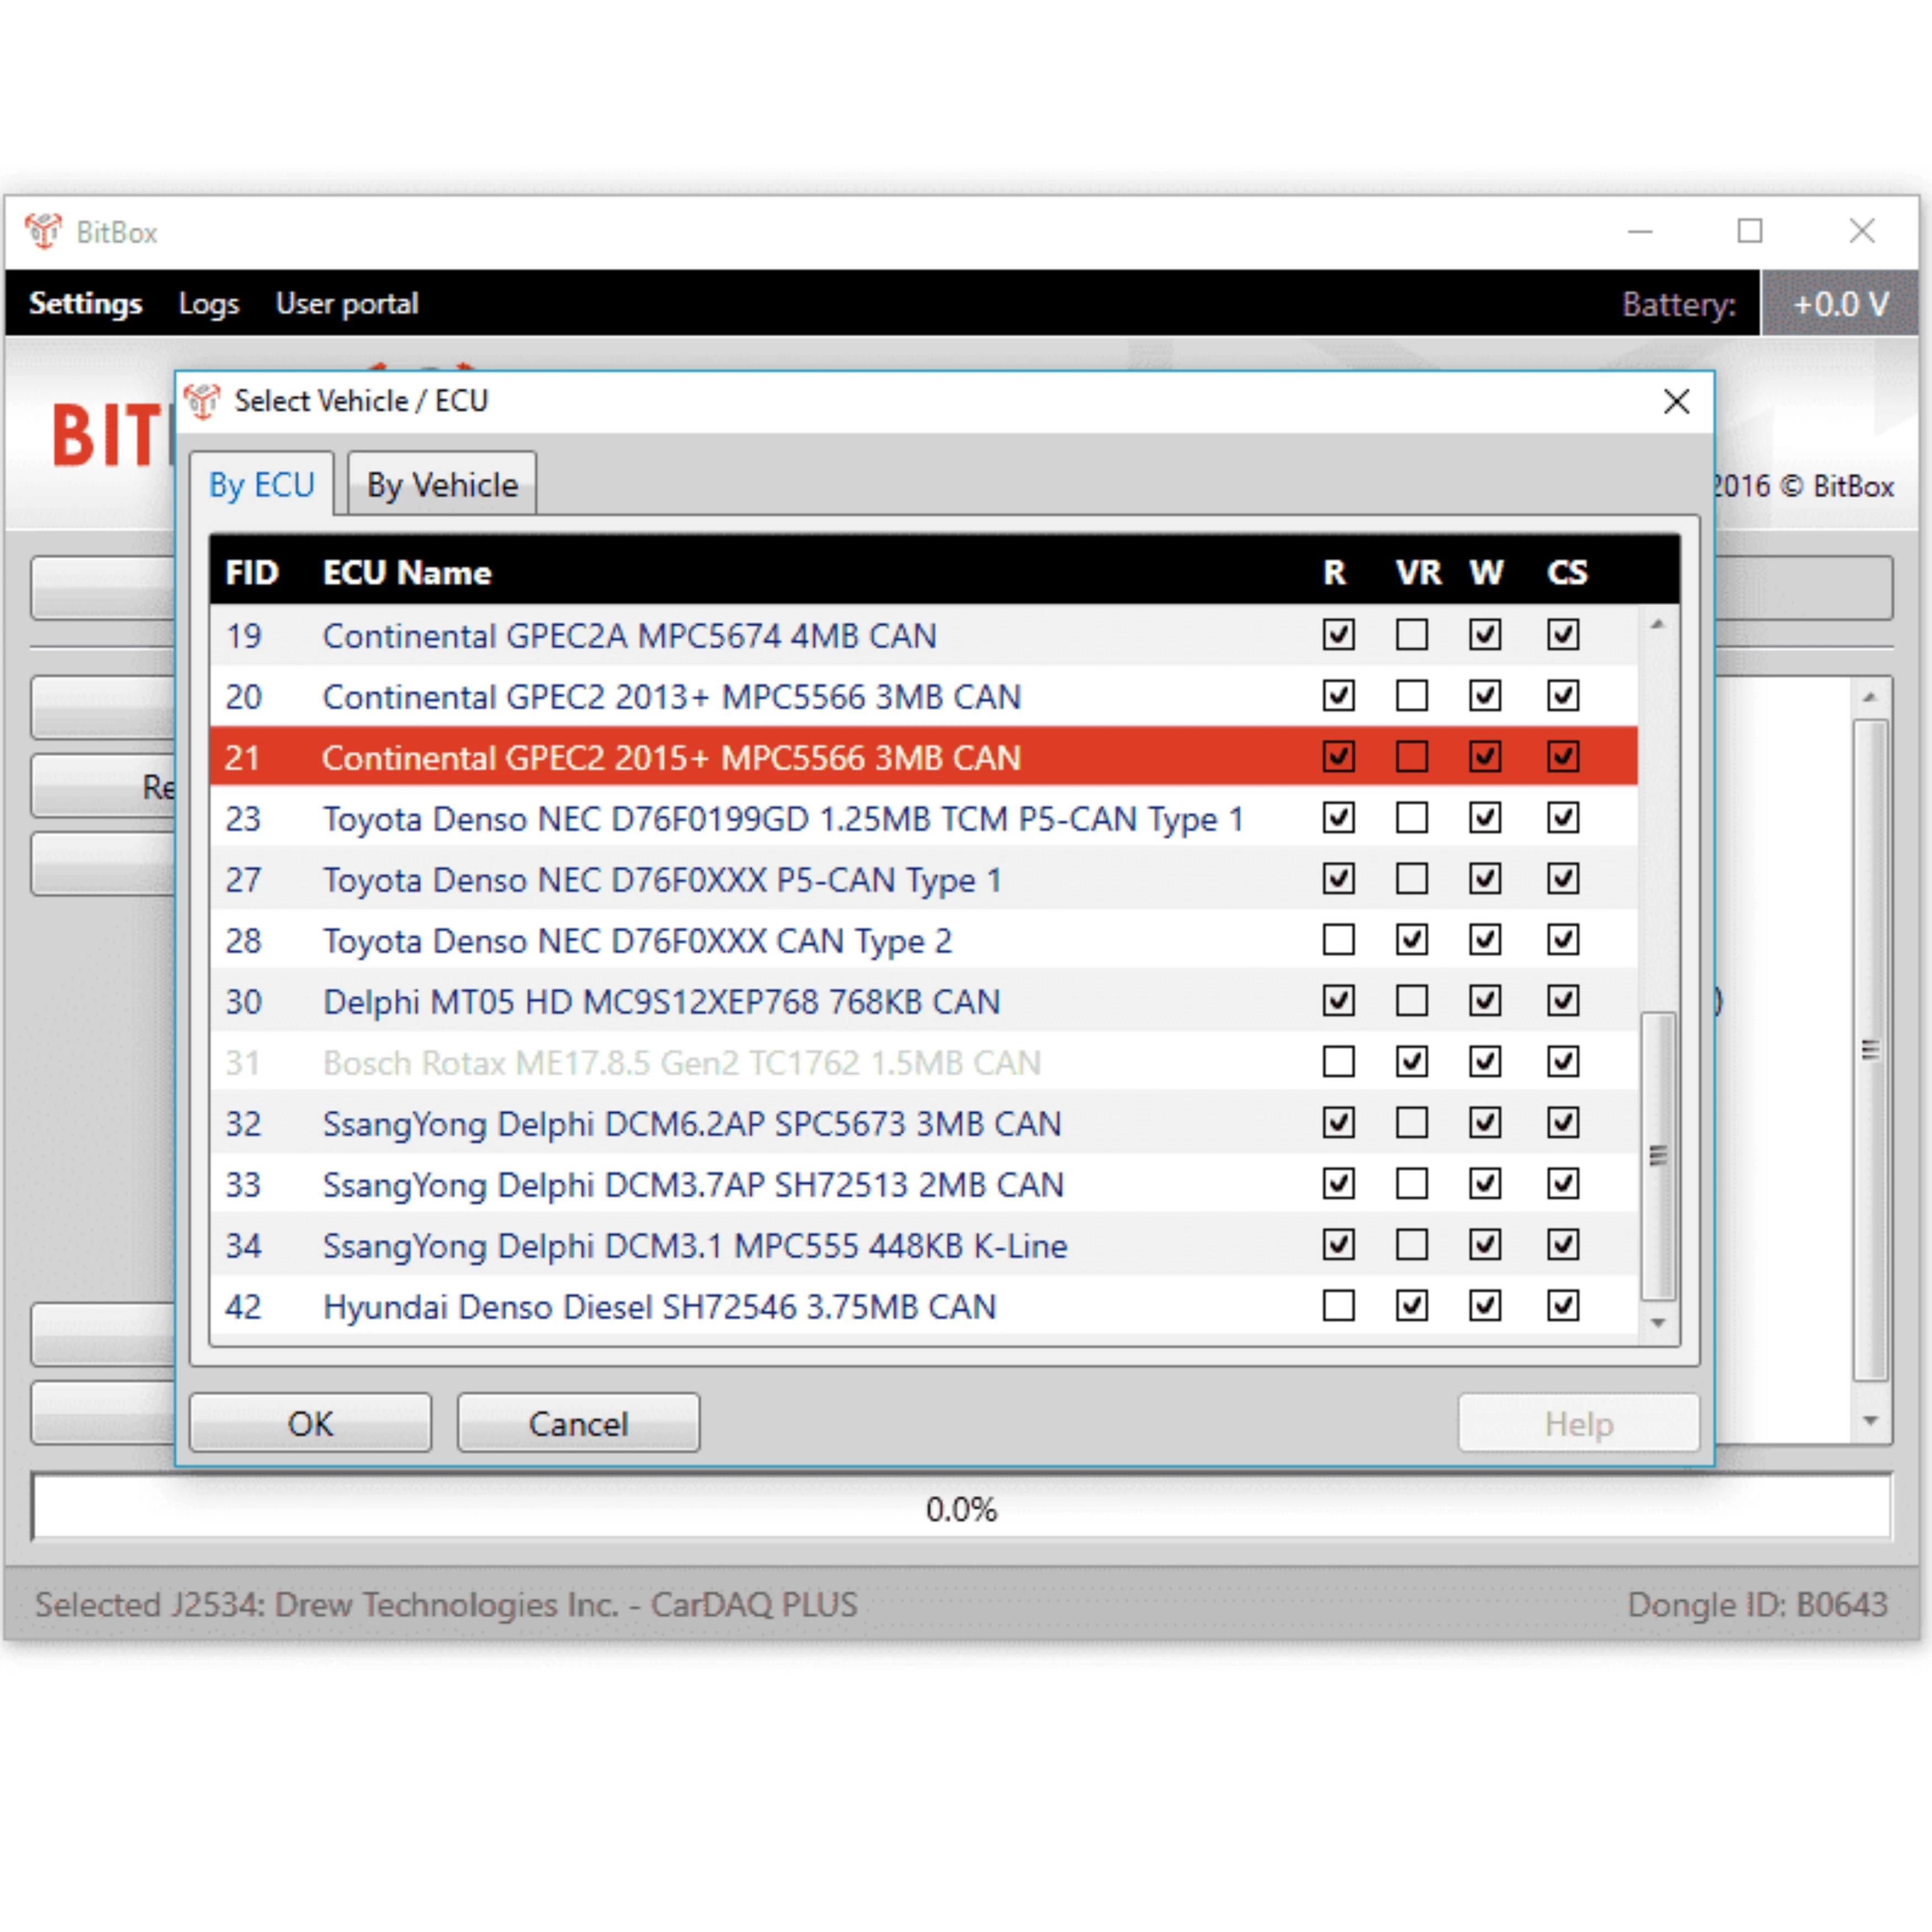Toggle VR checkbox for Continental GPEC2A row
The width and height of the screenshot is (1932, 1932).
coord(1412,634)
